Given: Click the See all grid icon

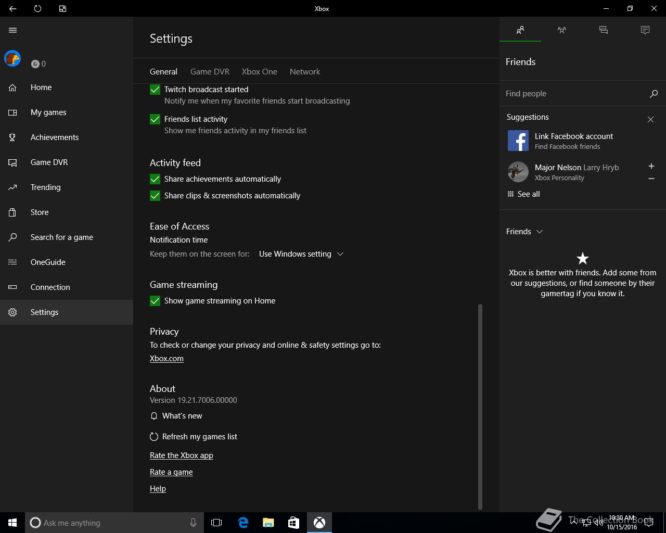Looking at the screenshot, I should pos(510,194).
